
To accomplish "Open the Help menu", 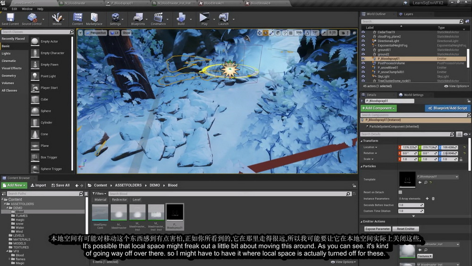I will click(40, 9).
